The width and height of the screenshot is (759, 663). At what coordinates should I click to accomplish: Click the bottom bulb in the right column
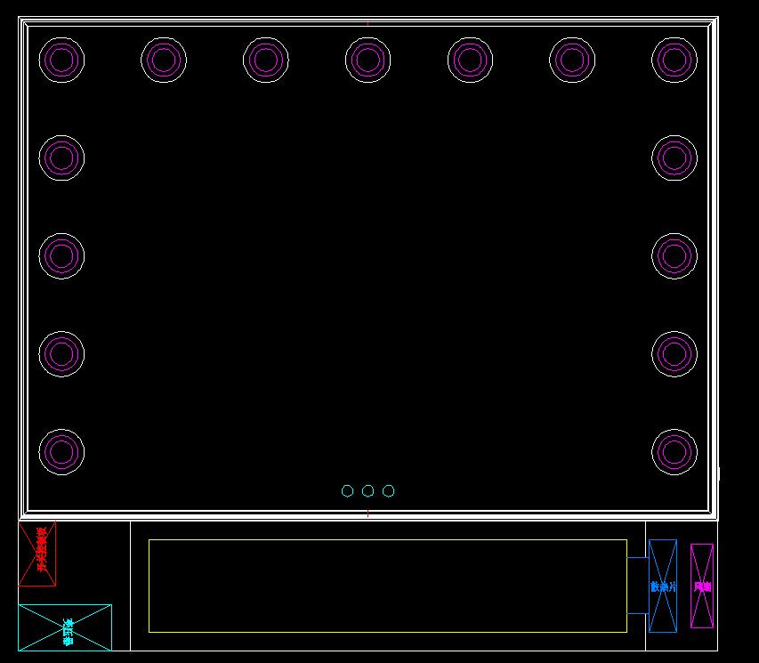pyautogui.click(x=674, y=452)
